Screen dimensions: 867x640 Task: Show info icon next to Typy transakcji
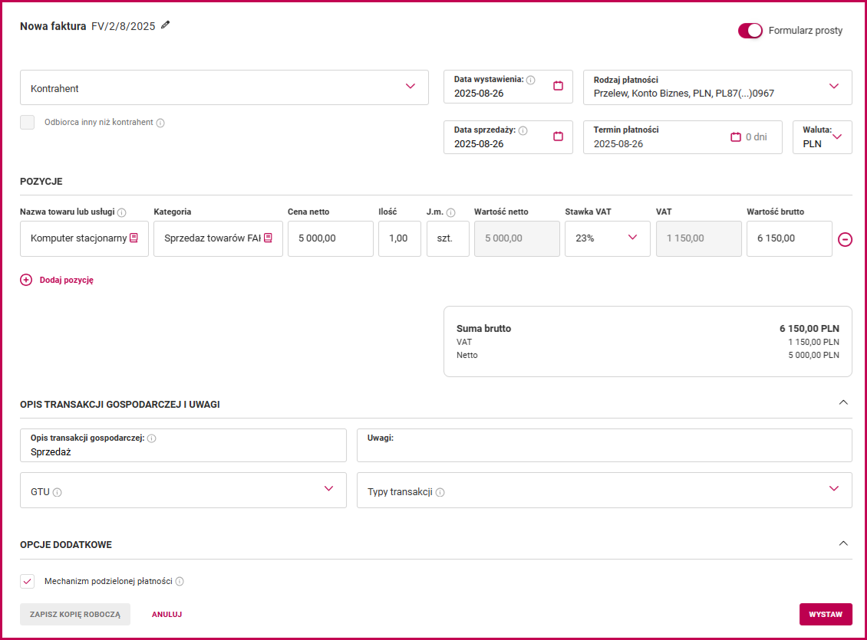pyautogui.click(x=440, y=492)
